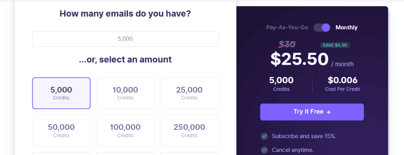Viewport: 404px width, 155px height.
Task: Choose the 25,000 Credits option
Action: tap(189, 93)
